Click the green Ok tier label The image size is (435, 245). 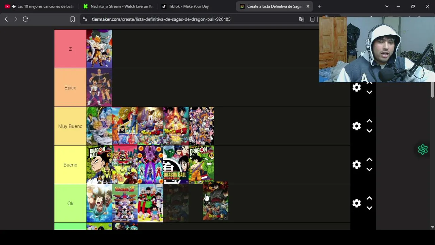tap(70, 203)
